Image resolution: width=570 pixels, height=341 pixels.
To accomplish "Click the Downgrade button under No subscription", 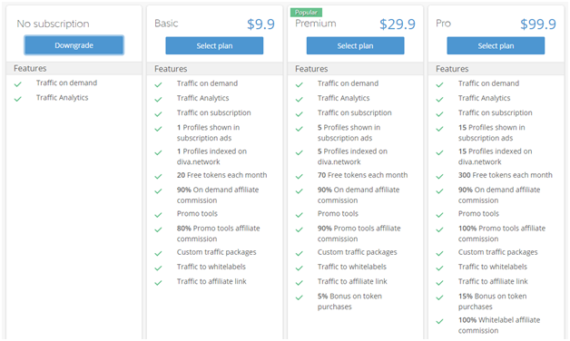I will click(x=74, y=45).
